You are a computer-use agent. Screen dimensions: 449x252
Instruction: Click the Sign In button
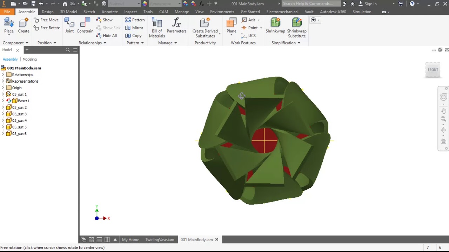(x=367, y=4)
